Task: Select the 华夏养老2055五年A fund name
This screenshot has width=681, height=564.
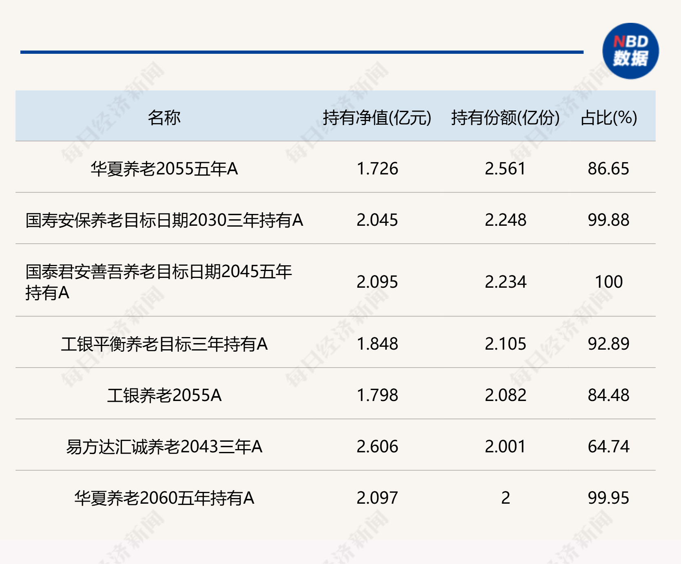Action: pos(164,169)
